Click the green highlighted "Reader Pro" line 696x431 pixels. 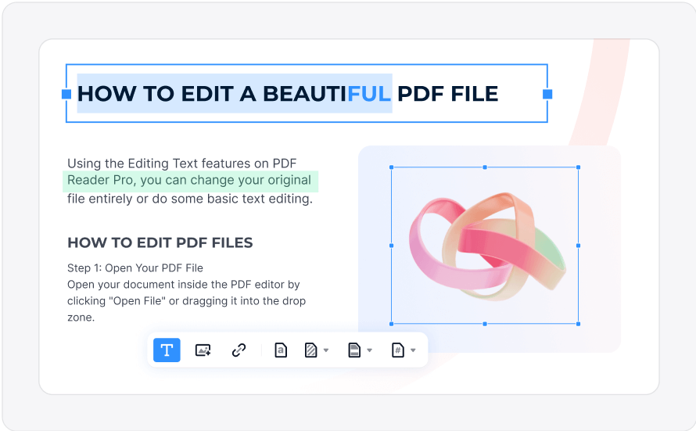(190, 181)
